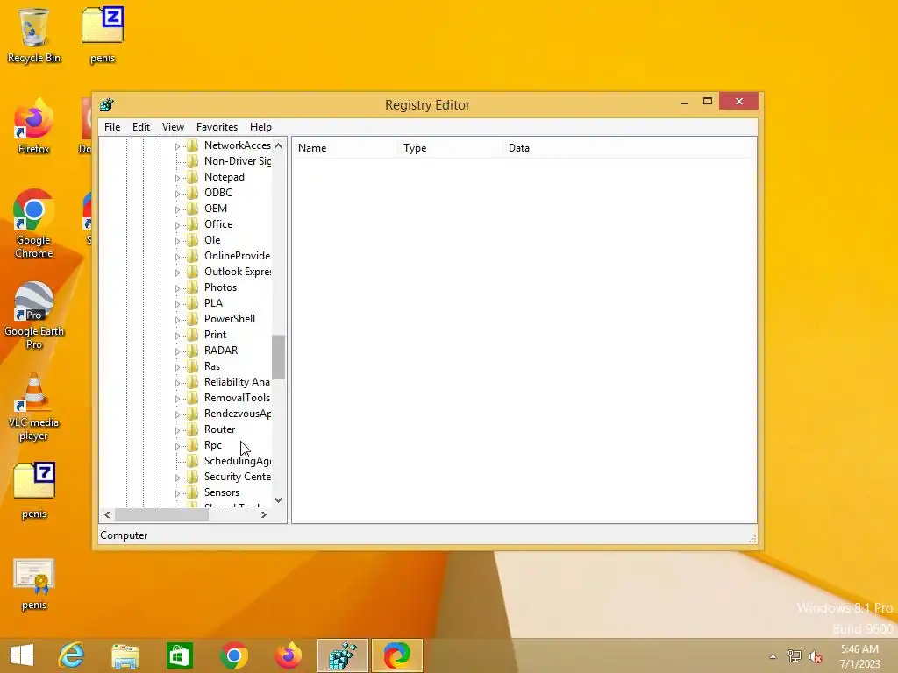Expand the ODBC key

(177, 194)
